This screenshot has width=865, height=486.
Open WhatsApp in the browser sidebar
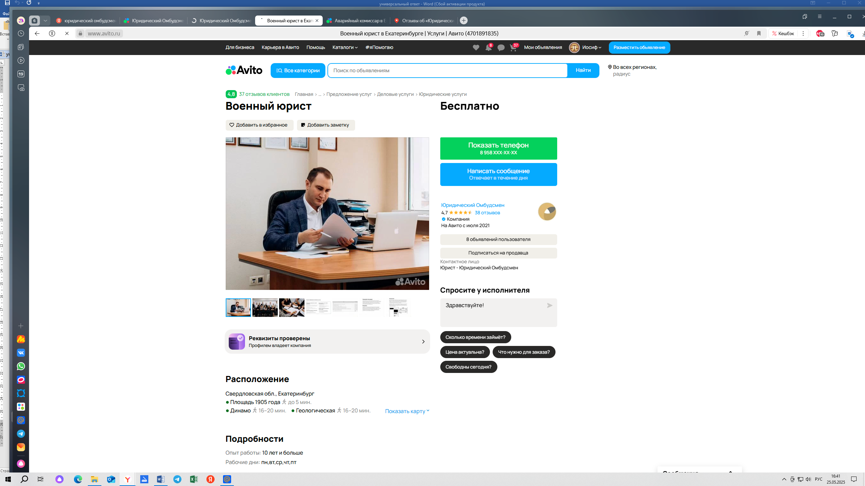coord(21,366)
